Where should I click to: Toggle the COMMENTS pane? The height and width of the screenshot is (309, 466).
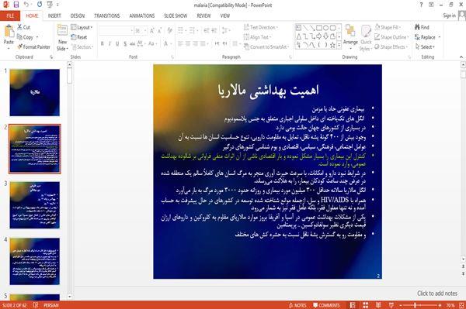click(326, 305)
